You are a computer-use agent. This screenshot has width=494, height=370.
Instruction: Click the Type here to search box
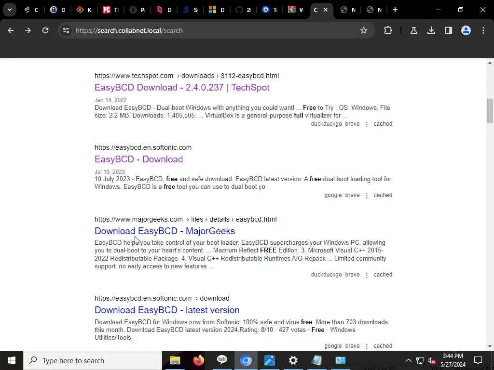pyautogui.click(x=93, y=360)
